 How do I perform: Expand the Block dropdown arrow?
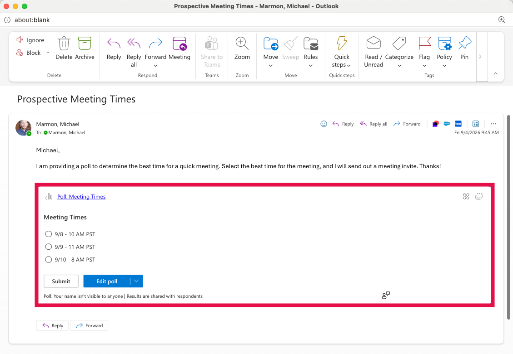(x=48, y=53)
